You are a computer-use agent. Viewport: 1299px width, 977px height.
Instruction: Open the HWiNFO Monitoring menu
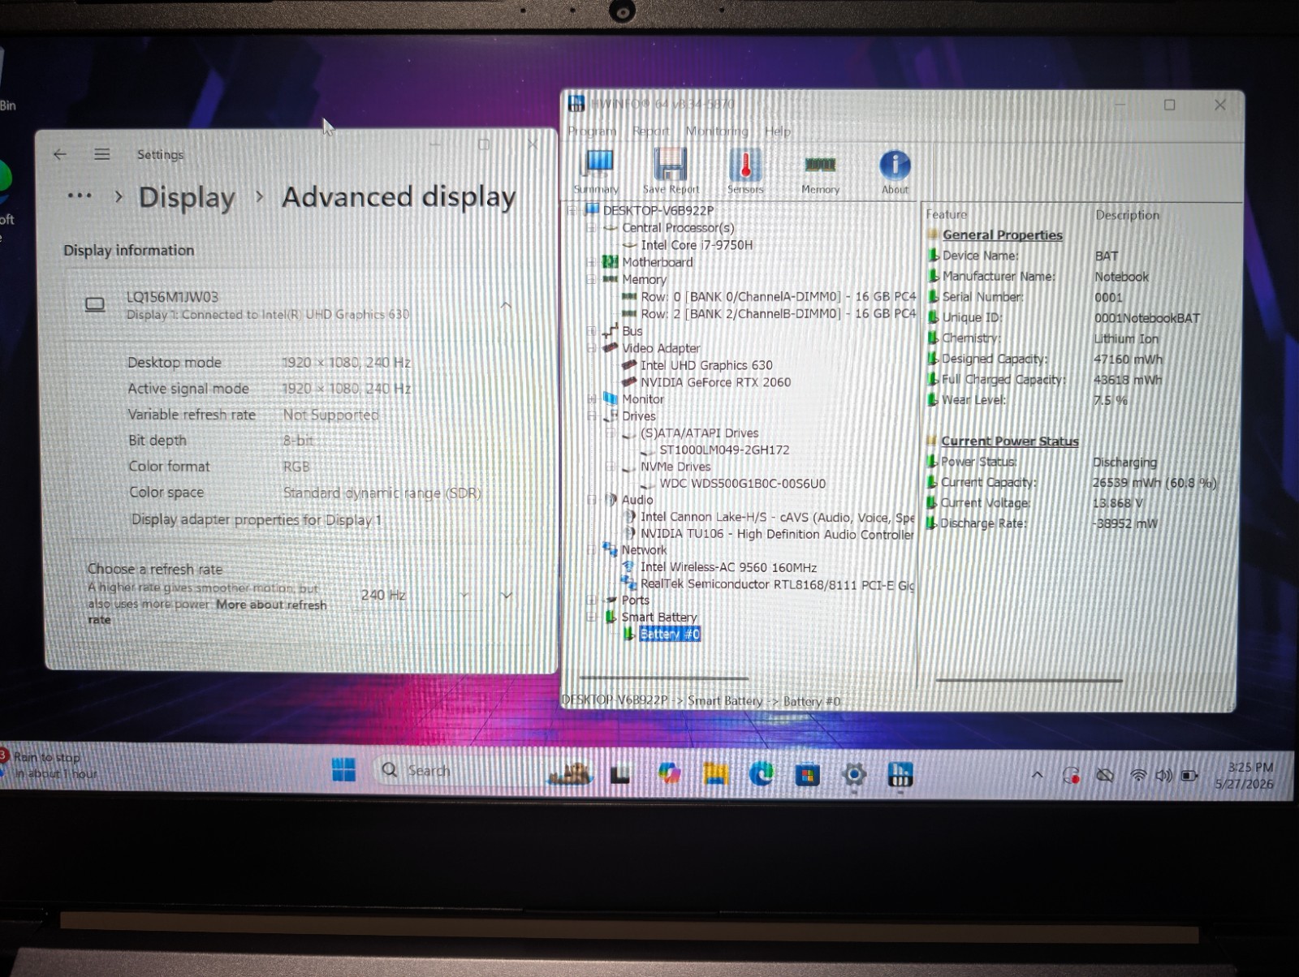pos(717,131)
